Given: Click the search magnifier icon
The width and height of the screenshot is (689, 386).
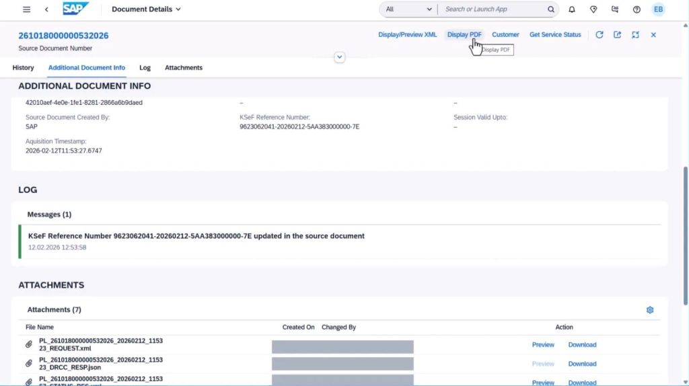Looking at the screenshot, I should pyautogui.click(x=550, y=9).
